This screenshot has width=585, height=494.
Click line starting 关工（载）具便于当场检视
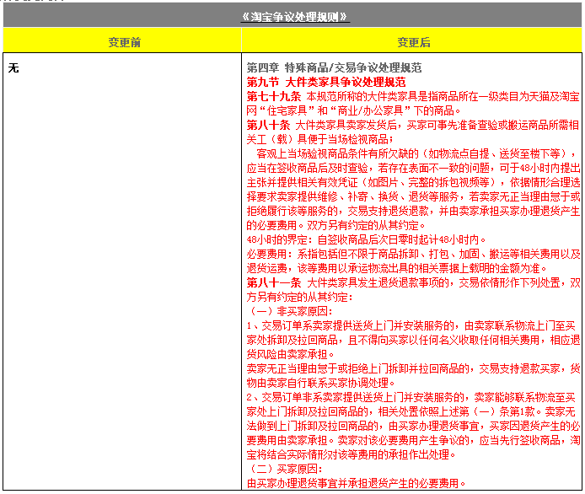click(x=319, y=139)
